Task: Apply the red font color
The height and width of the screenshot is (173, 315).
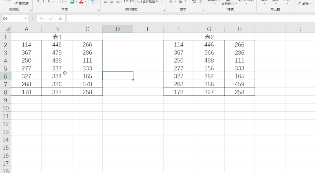Action: pyautogui.click(x=81, y=2)
